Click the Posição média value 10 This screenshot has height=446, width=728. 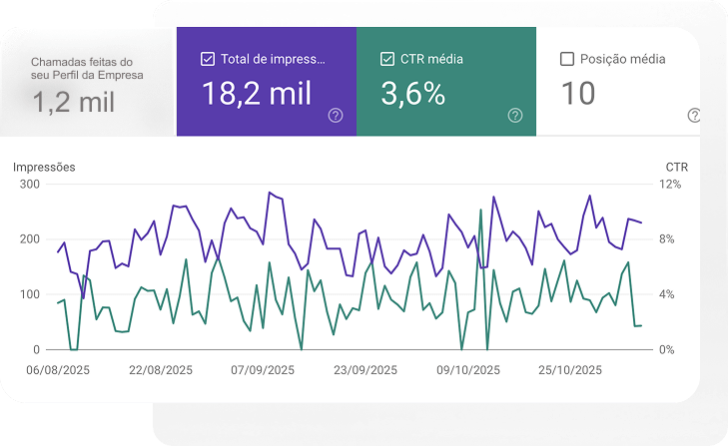pos(578,94)
